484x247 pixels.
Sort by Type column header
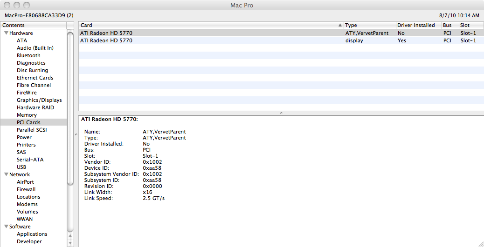(x=370, y=25)
